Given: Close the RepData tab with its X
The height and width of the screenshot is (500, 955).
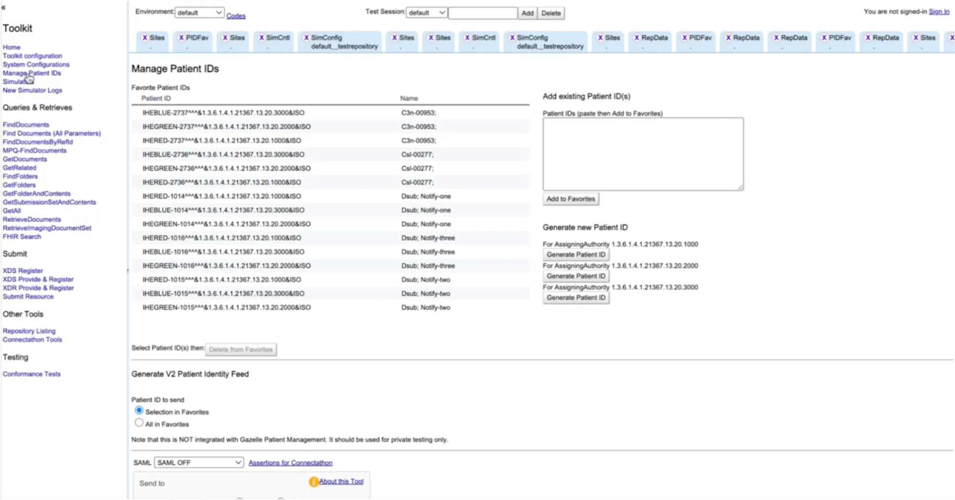Looking at the screenshot, I should point(636,37).
